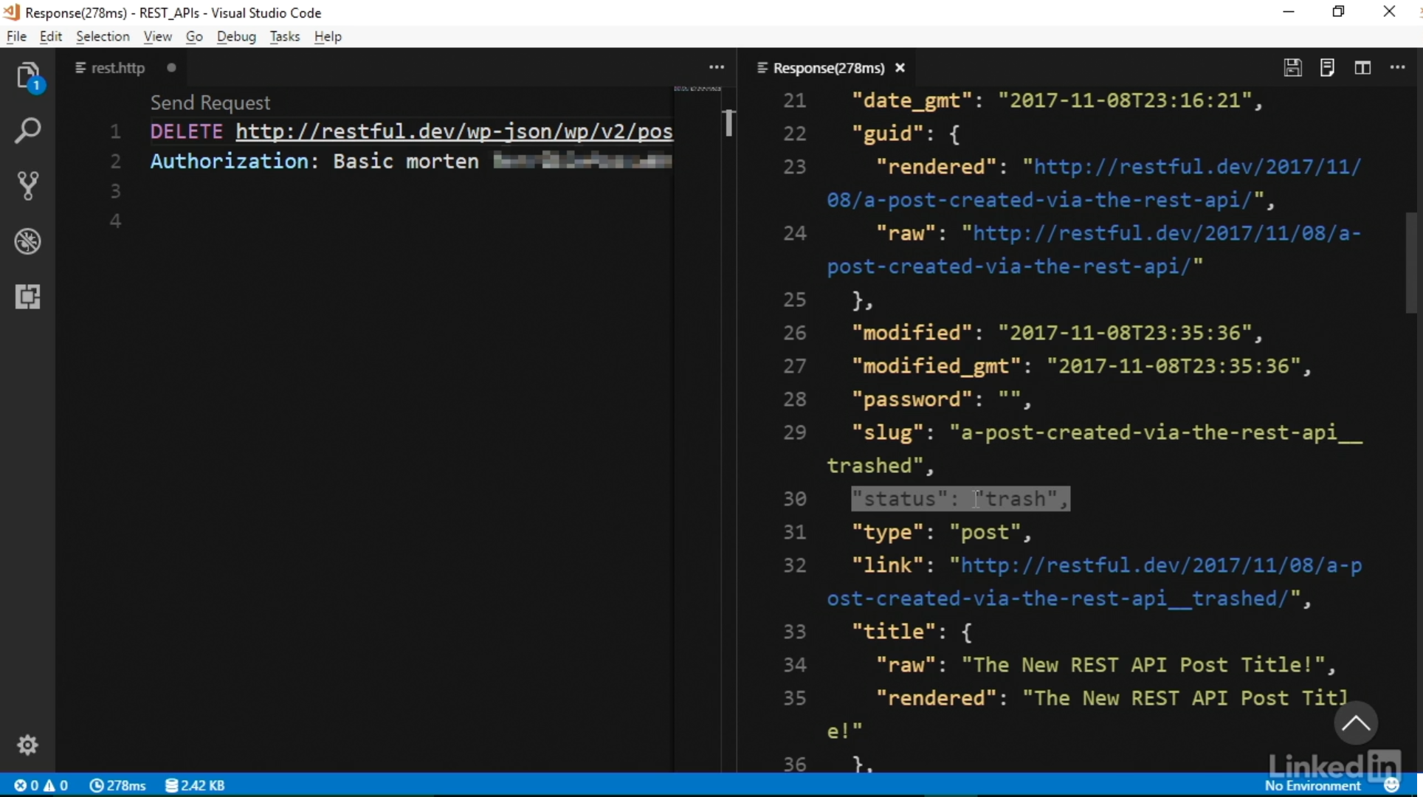Click the feedback smiley in status bar
This screenshot has height=797, width=1423.
1392,785
